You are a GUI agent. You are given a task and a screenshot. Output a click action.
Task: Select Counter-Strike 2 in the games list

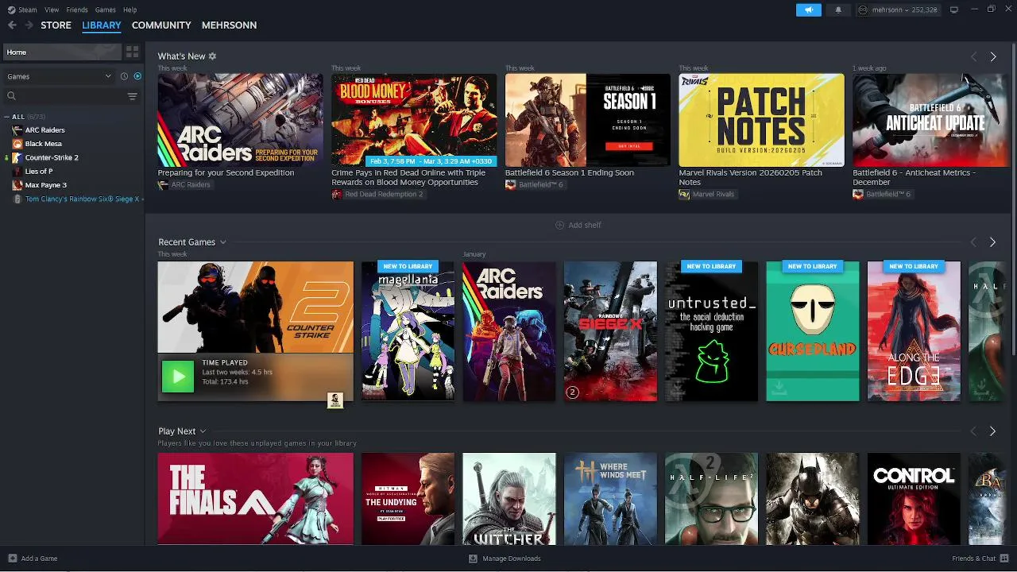coord(52,157)
